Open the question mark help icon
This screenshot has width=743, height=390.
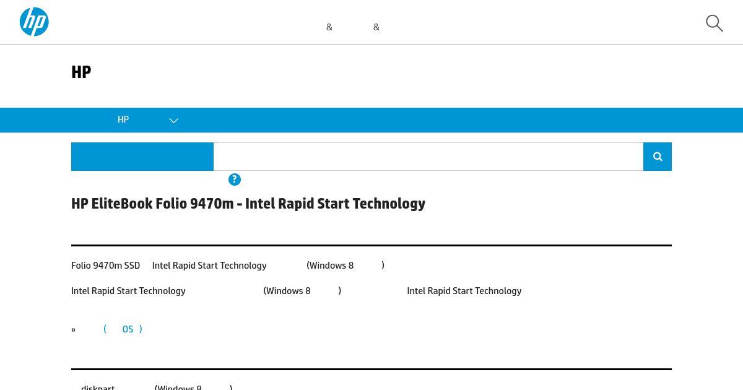[235, 180]
